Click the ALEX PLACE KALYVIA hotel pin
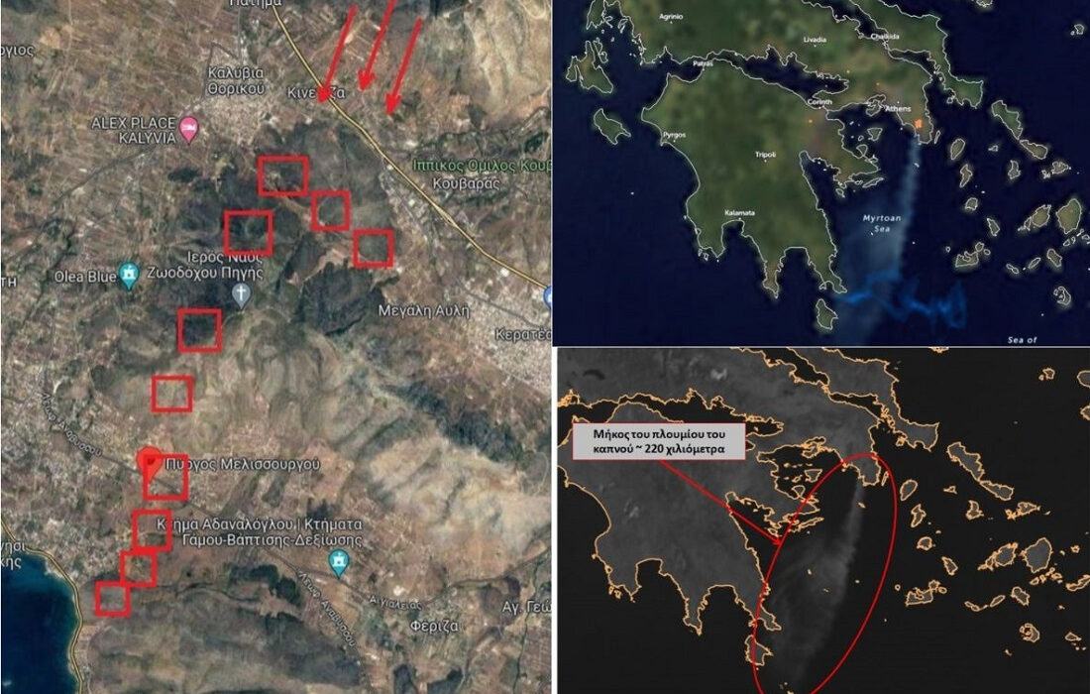Screen dimensions: 1090x694 tap(188, 130)
